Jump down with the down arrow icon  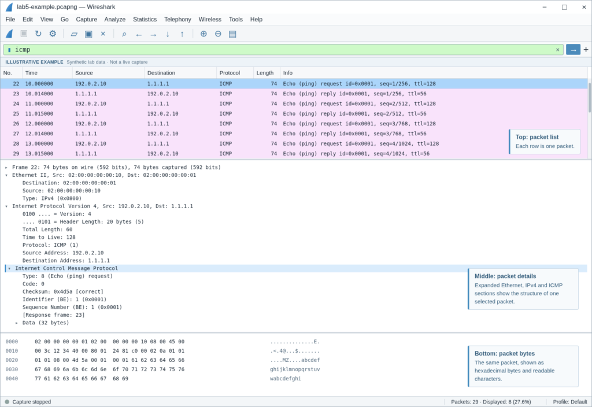167,34
